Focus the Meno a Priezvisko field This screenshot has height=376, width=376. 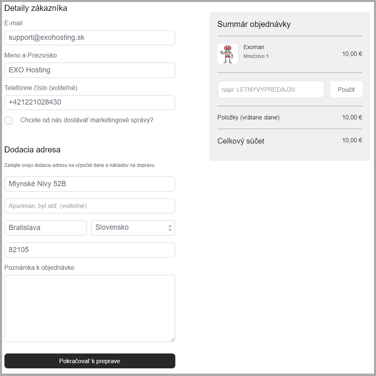coord(90,70)
